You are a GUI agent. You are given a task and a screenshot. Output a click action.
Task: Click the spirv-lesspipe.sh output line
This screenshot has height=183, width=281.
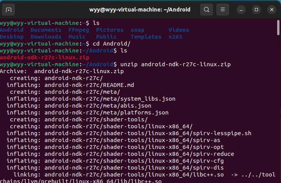tap(129, 133)
